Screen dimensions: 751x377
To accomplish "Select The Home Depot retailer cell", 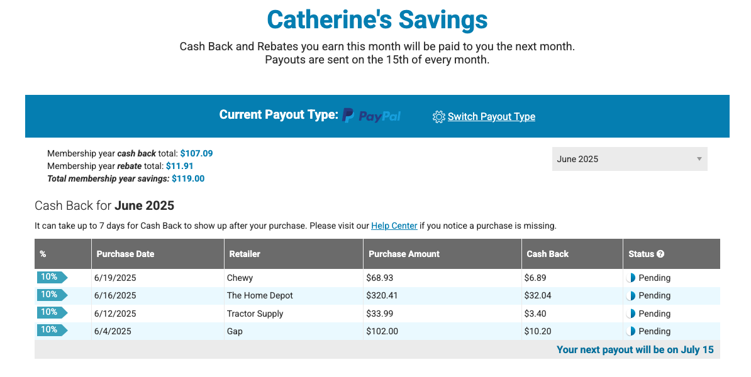I will (260, 295).
